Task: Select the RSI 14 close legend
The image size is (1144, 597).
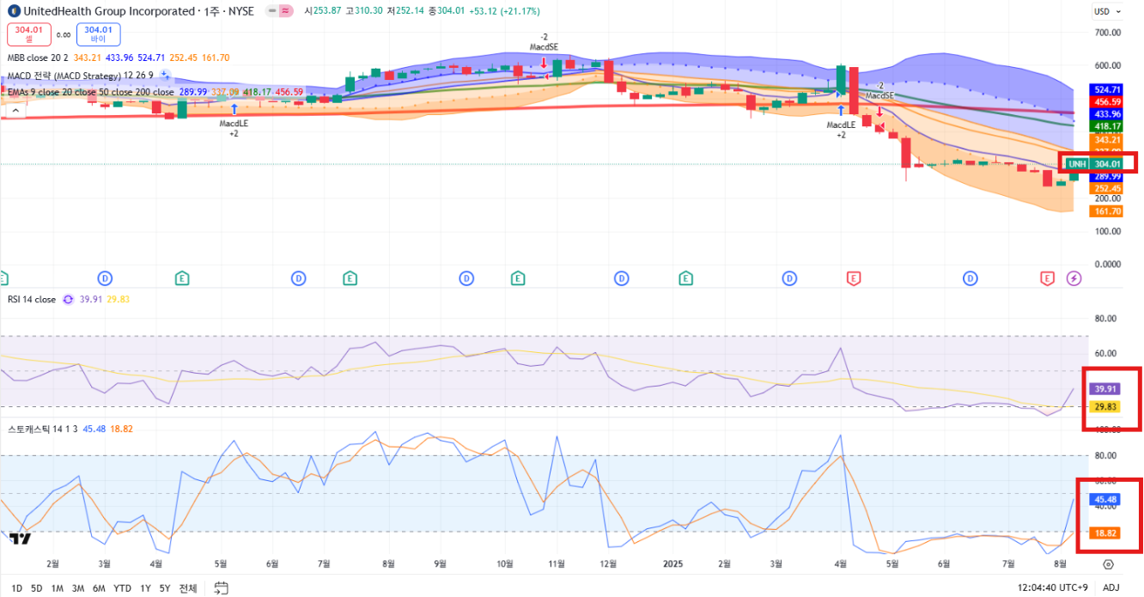Action: (32, 300)
